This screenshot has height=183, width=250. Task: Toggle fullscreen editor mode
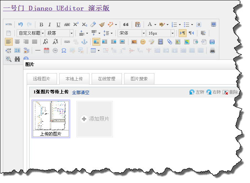point(214,24)
